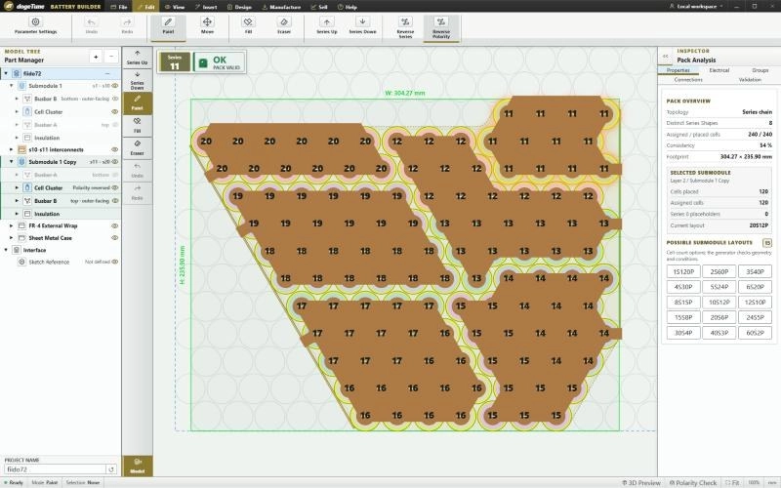Viewport: 781px width, 488px height.
Task: Collapse the fiido72 root tree node
Action: coord(6,73)
